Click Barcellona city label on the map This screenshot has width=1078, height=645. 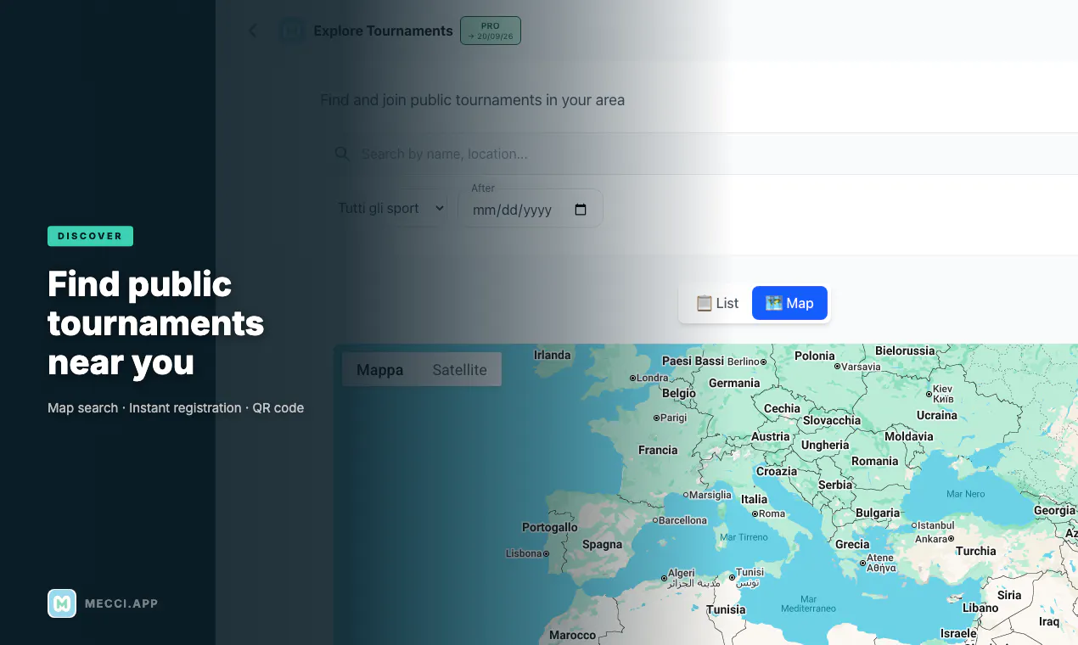pos(682,520)
